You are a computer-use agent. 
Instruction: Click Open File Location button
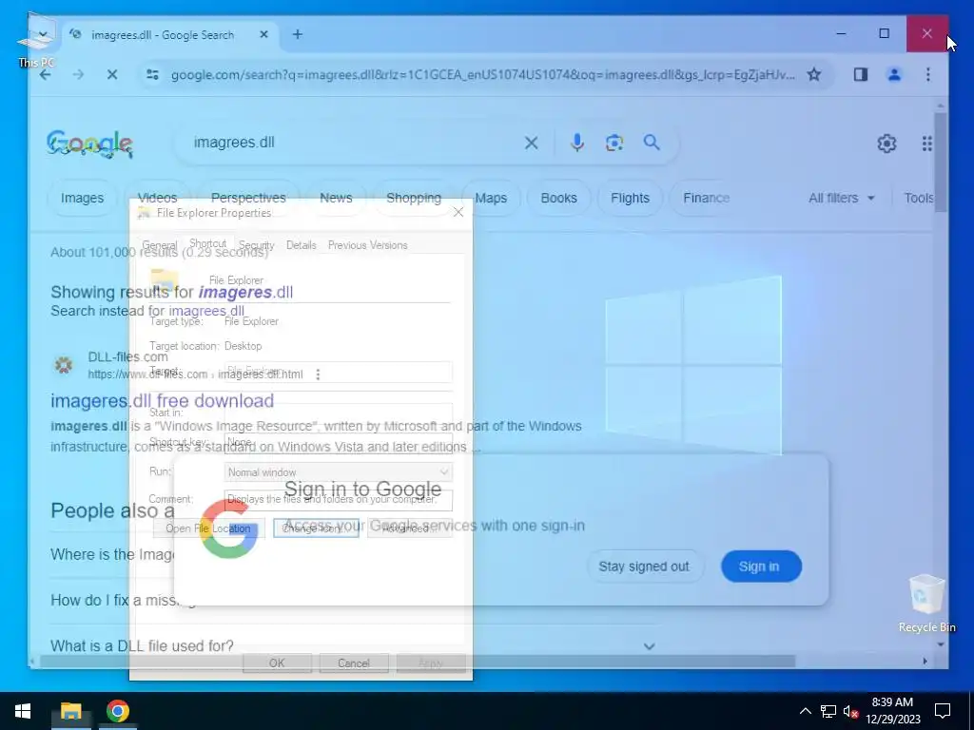pos(208,528)
